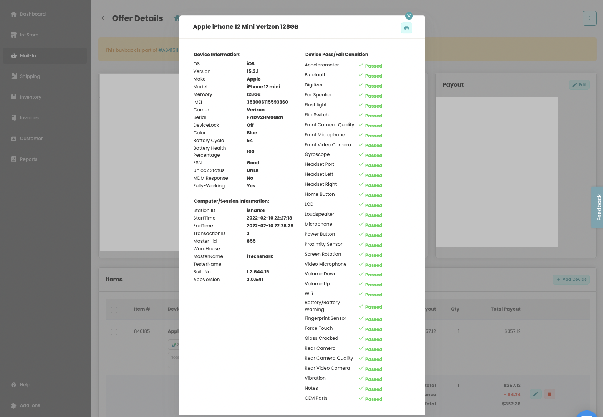Click the In-Store shop icon
The height and width of the screenshot is (417, 603).
click(x=14, y=35)
